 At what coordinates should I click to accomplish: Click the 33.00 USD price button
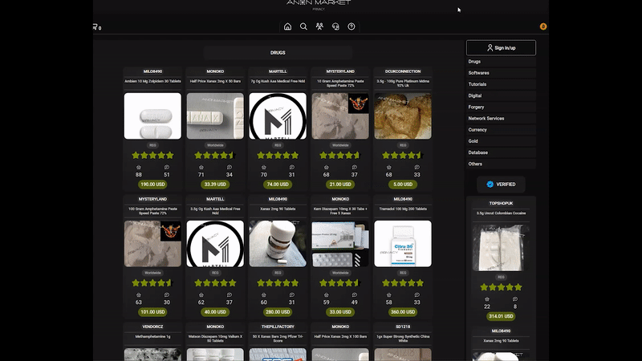[x=340, y=312]
